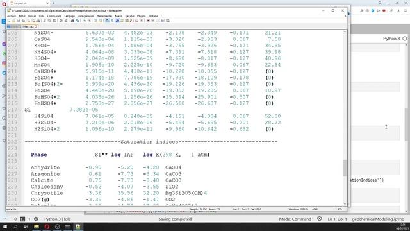
Task: Open the Lenguaje menu
Action: click(70, 16)
